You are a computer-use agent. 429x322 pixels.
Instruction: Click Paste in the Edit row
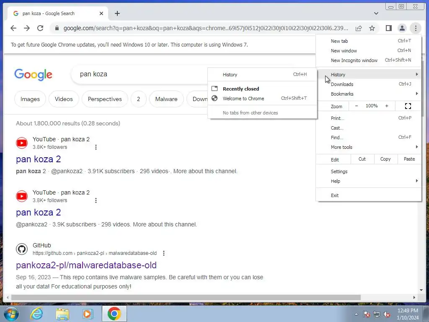tap(409, 159)
